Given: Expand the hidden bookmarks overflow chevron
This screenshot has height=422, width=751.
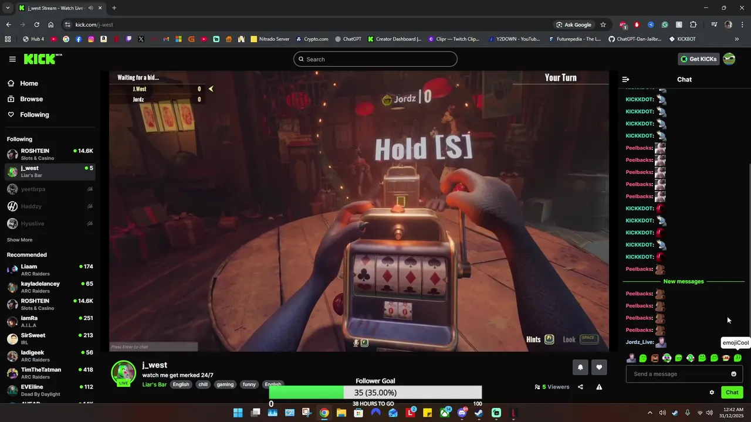Looking at the screenshot, I should pyautogui.click(x=737, y=39).
